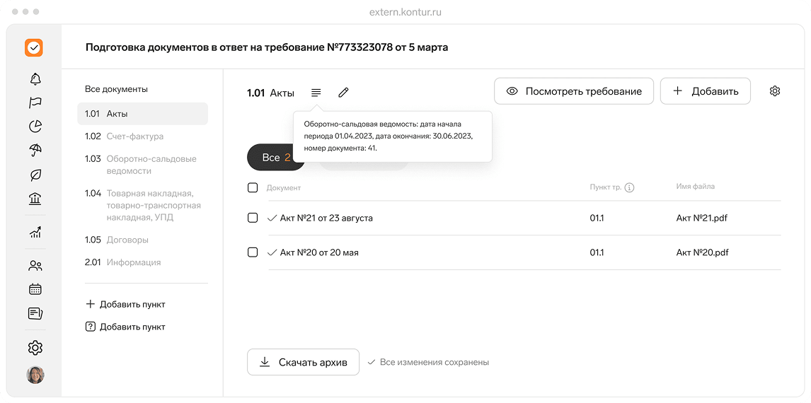The image size is (811, 403).
Task: Open the bank building icon in sidebar
Action: (x=35, y=199)
